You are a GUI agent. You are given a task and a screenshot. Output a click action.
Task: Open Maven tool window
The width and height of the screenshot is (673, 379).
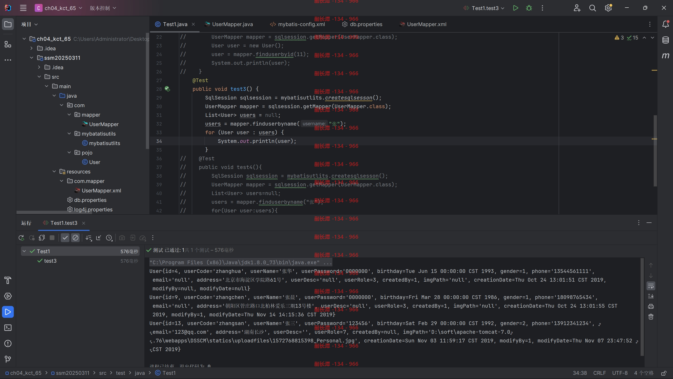pyautogui.click(x=665, y=56)
